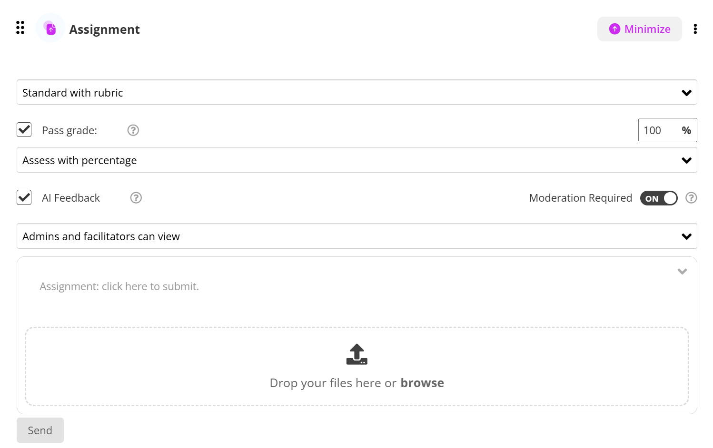Uncheck the Pass grade checkbox
The width and height of the screenshot is (713, 448).
point(24,130)
